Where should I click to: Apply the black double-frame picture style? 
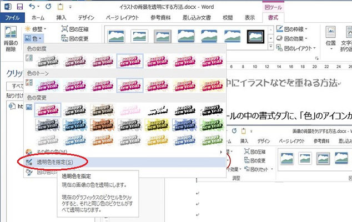click(x=255, y=36)
